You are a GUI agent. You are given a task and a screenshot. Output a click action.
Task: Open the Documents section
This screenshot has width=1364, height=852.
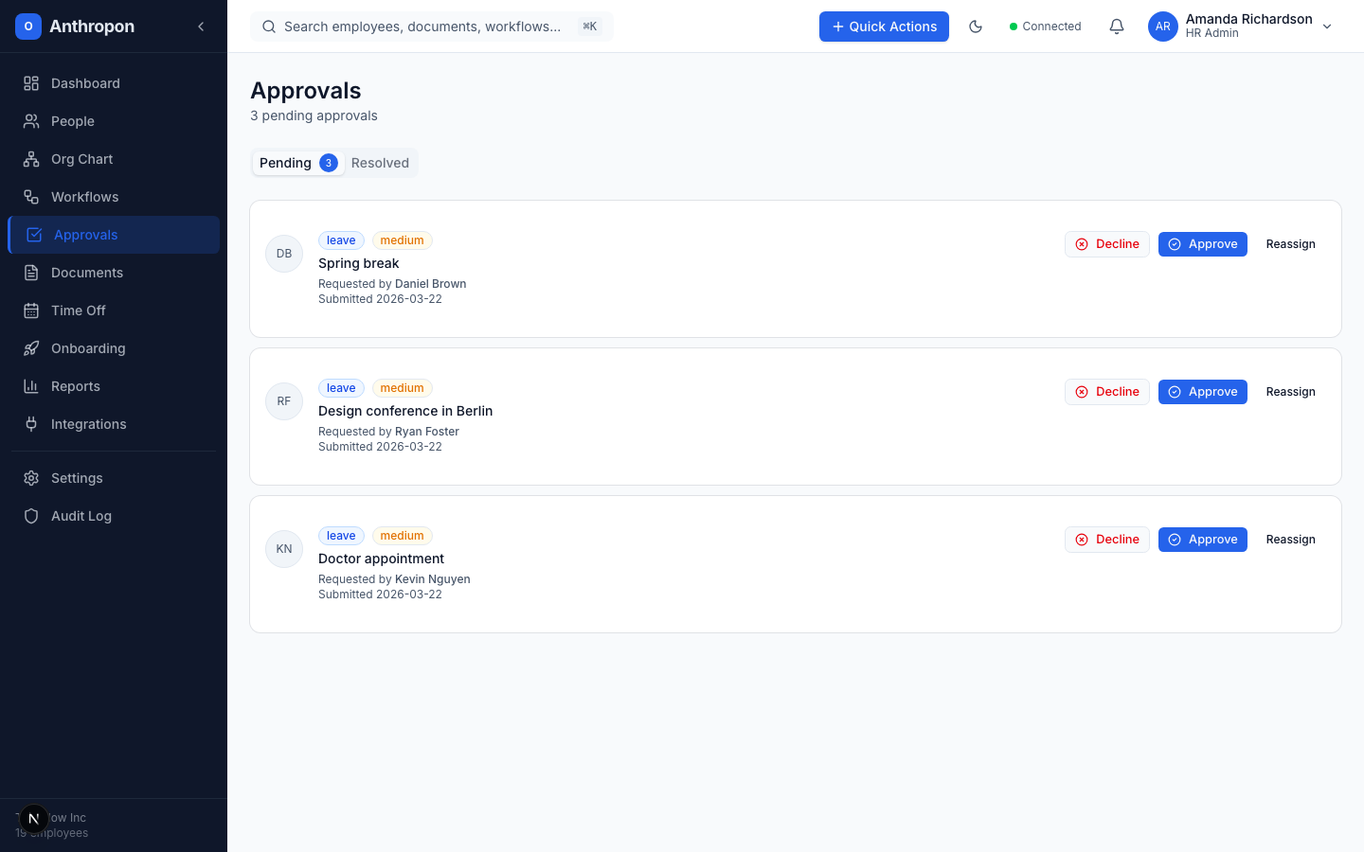pyautogui.click(x=87, y=273)
